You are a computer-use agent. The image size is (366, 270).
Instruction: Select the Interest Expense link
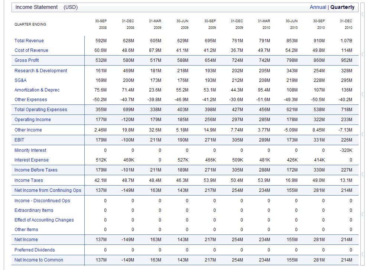pyautogui.click(x=31, y=160)
